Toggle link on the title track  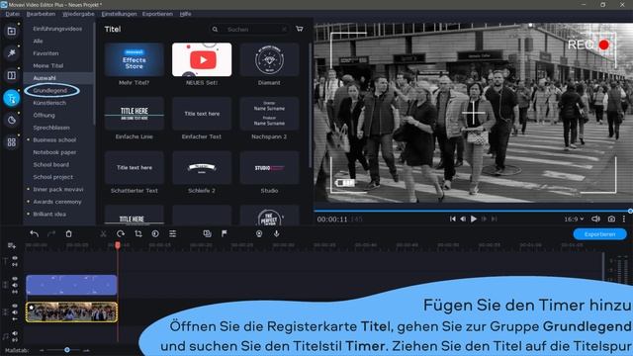point(15,265)
